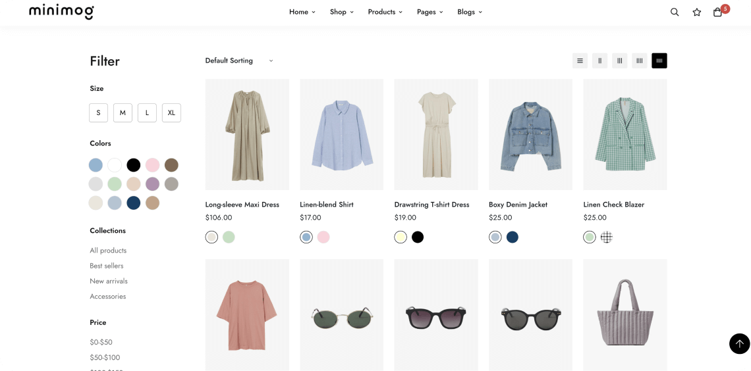Pick navy variant of Boxy Denim Jacket
751x371 pixels.
[513, 237]
